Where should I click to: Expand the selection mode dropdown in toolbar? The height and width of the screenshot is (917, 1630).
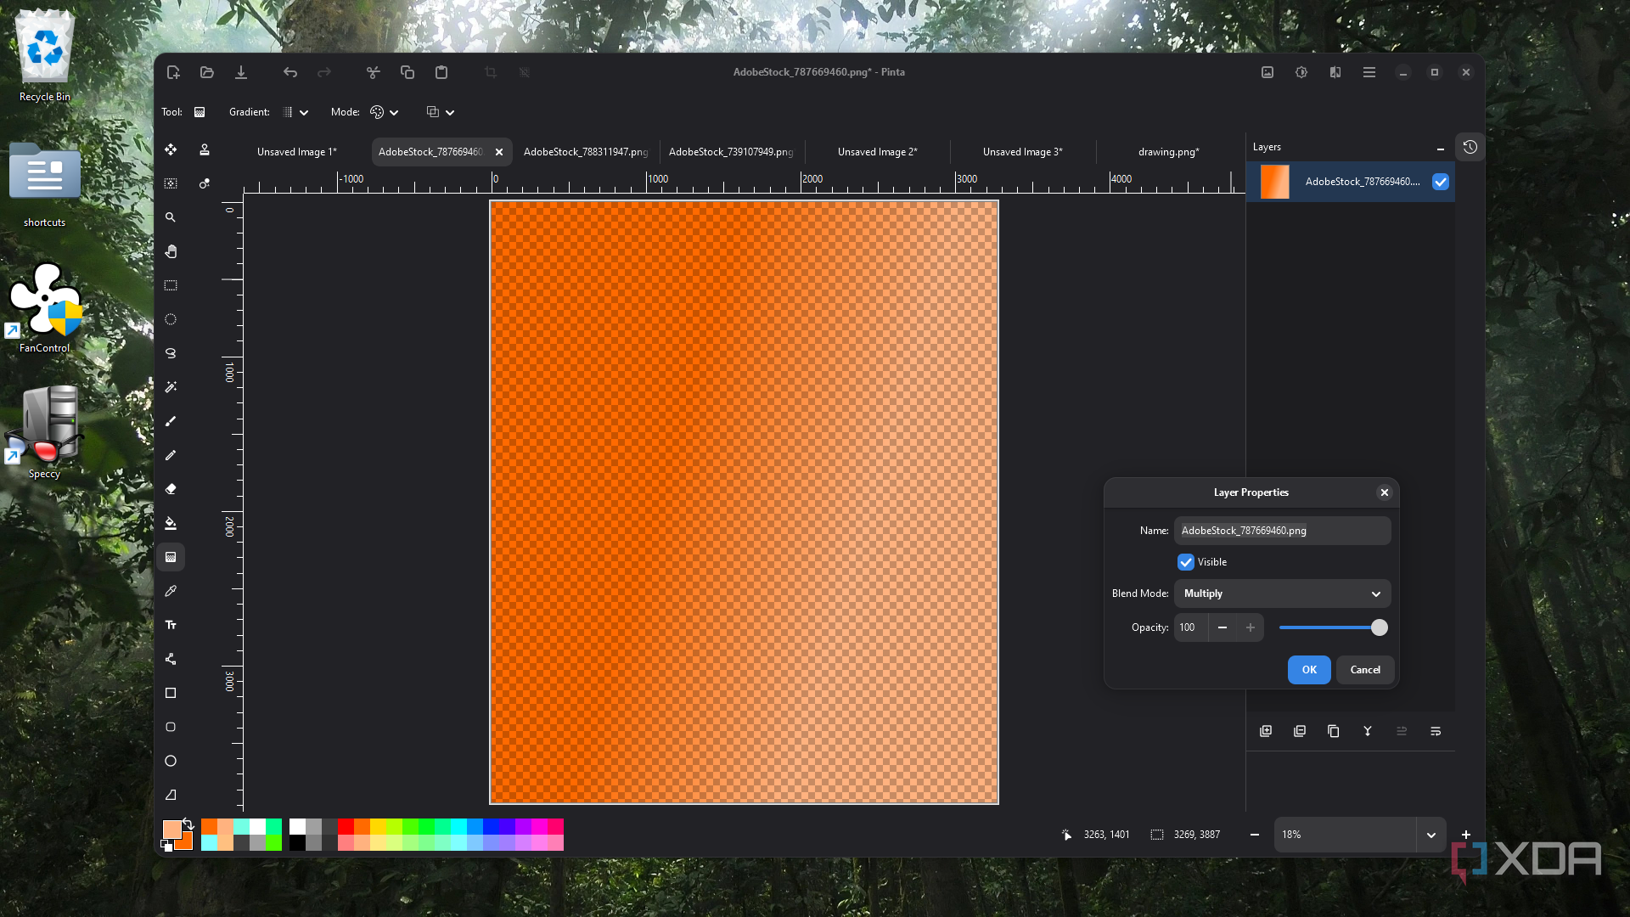coord(441,112)
